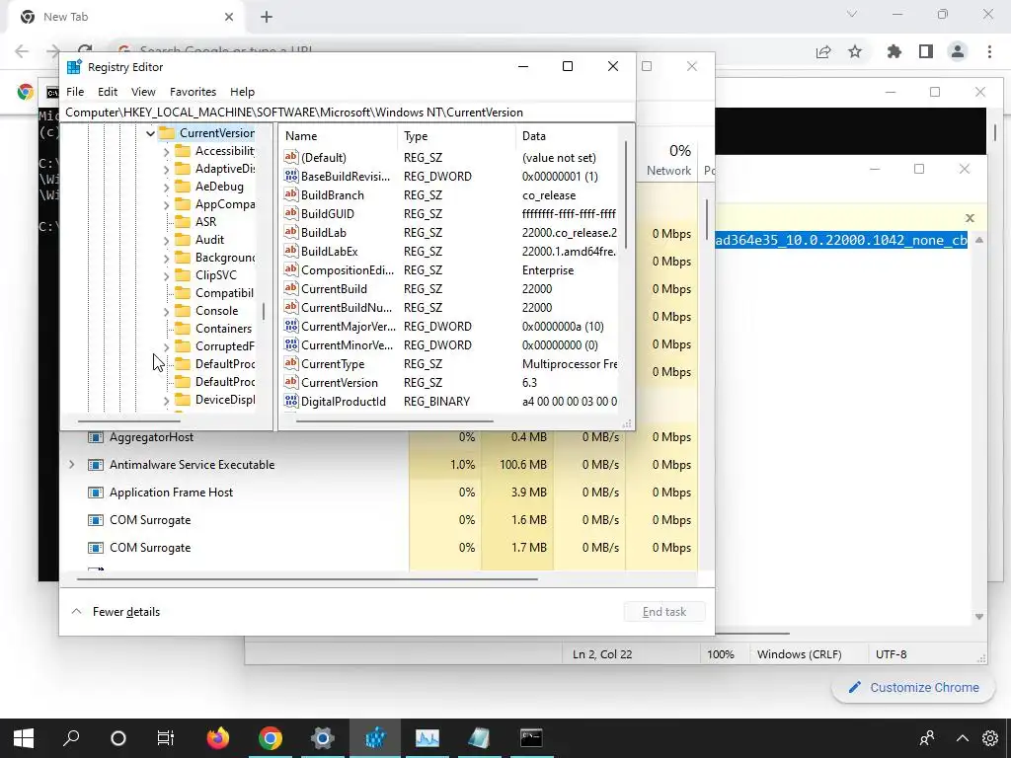Click the CurrentMajorVersion DWORD value icon
The width and height of the screenshot is (1011, 758).
click(x=291, y=326)
